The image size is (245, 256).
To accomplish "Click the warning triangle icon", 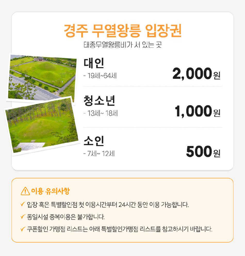I will [25, 191].
